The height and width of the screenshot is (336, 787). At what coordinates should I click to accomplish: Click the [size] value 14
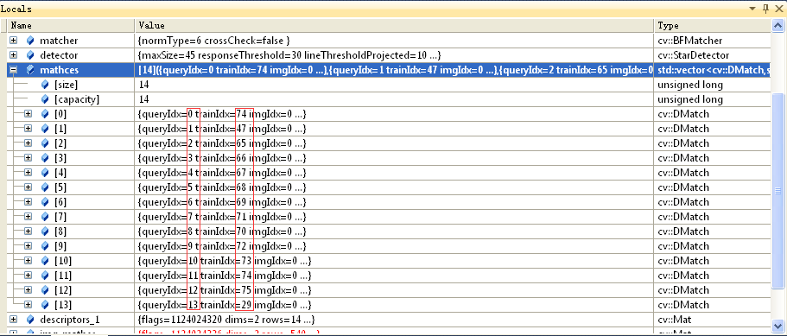[144, 85]
